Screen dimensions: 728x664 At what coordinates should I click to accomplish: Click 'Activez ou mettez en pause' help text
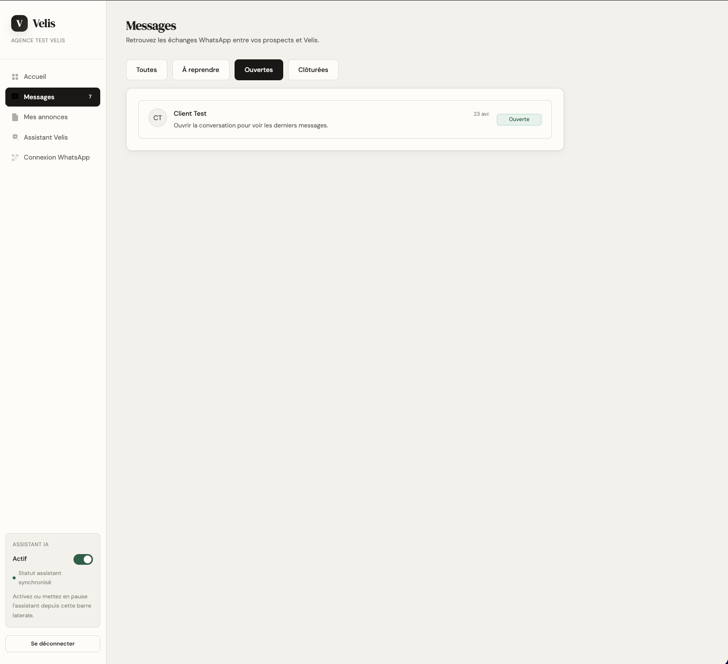52,606
